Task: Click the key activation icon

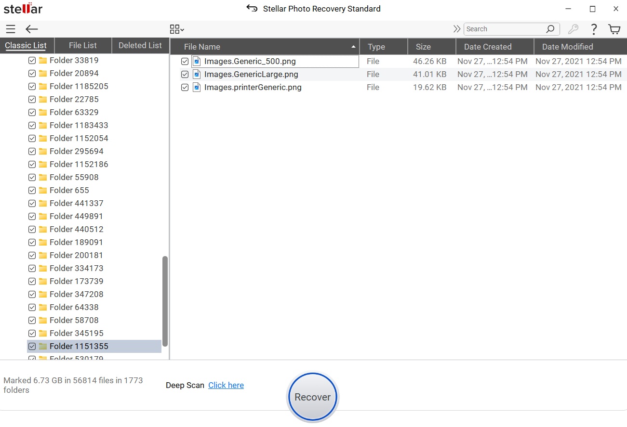Action: [x=573, y=29]
